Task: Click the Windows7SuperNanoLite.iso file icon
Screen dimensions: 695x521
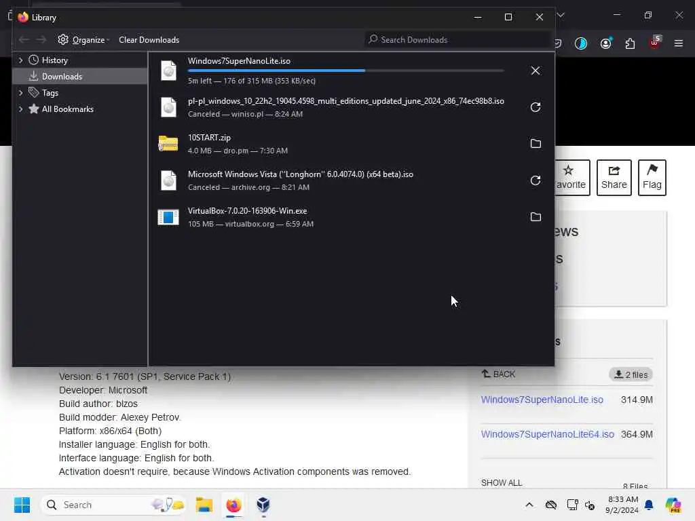Action: click(168, 71)
